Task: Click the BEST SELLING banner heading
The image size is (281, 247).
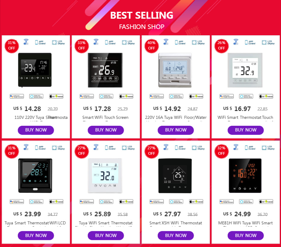Action: tap(142, 15)
